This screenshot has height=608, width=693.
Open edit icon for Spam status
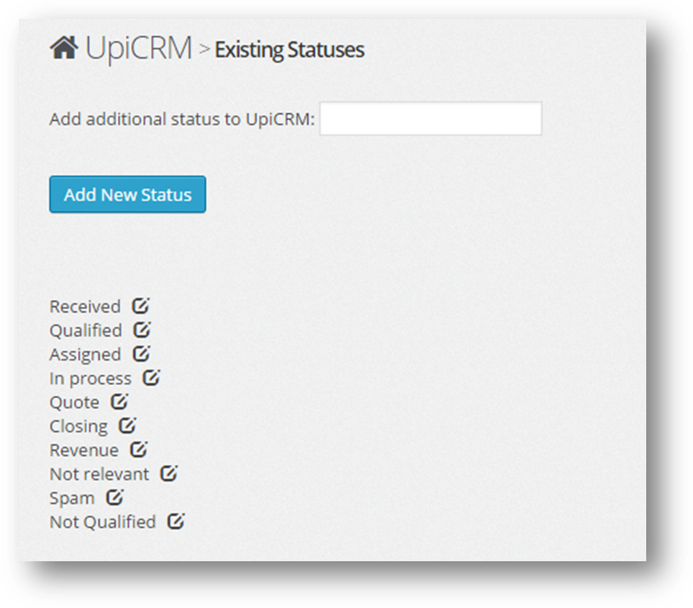115,497
